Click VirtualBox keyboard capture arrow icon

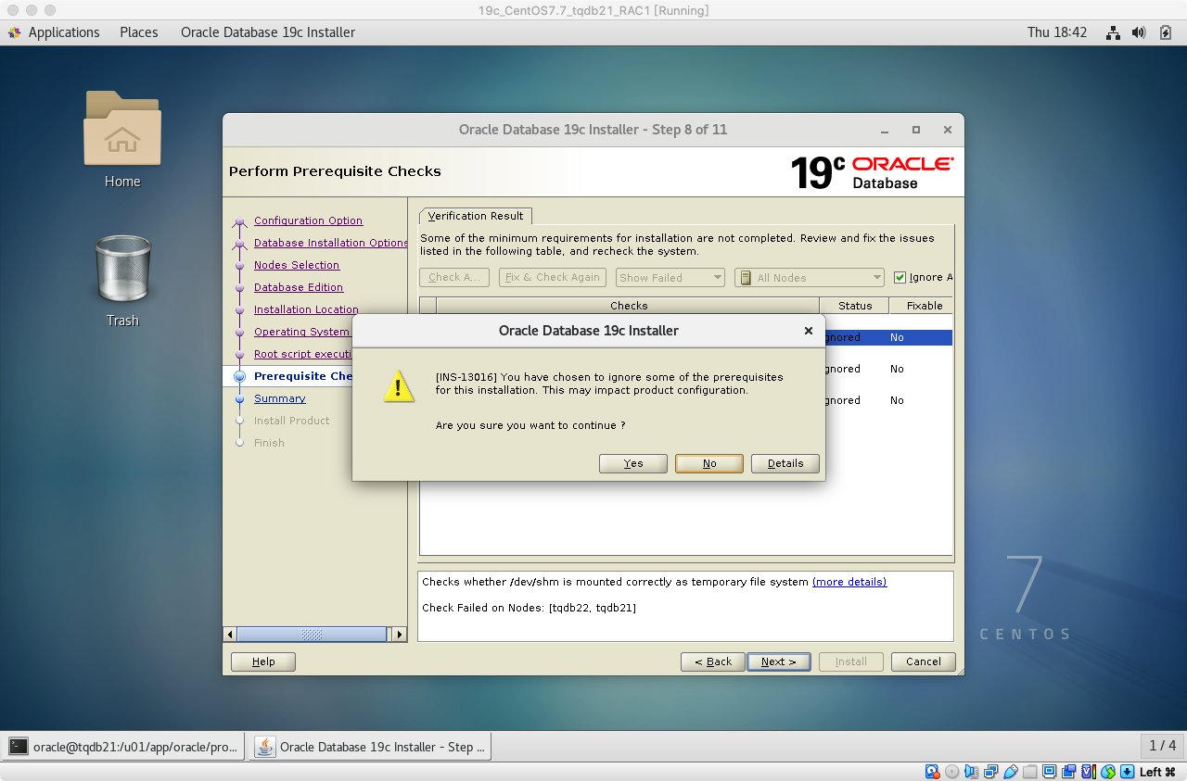pos(1127,772)
